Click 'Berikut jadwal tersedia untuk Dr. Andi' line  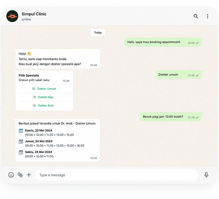point(57,124)
